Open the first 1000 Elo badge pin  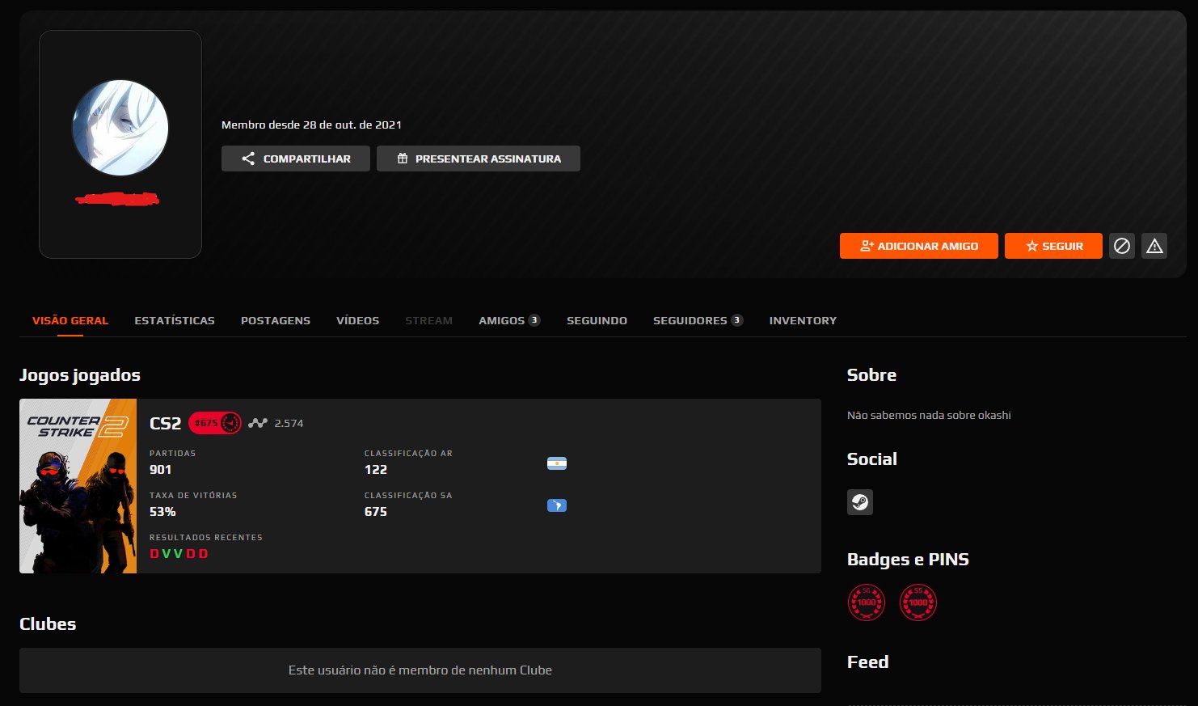[866, 602]
